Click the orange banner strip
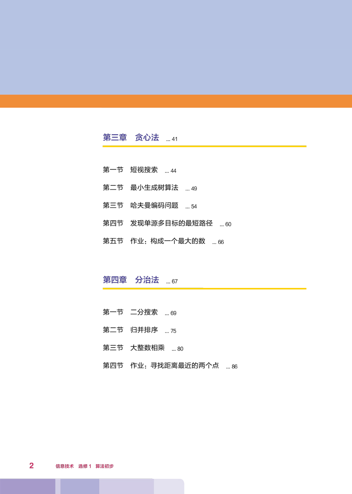This screenshot has height=494, width=352. point(176,101)
